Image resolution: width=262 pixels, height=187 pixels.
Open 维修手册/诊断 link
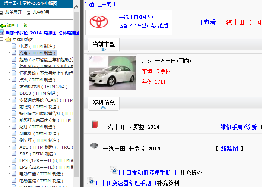(238, 127)
